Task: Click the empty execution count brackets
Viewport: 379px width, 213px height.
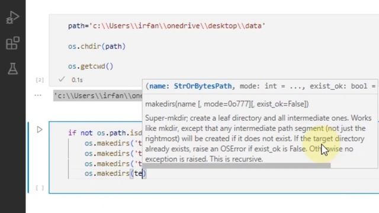Action: [x=40, y=188]
